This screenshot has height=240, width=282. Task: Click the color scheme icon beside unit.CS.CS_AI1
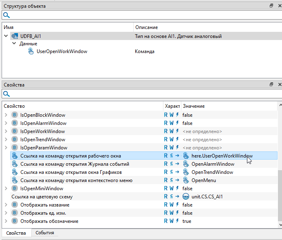[186, 197]
